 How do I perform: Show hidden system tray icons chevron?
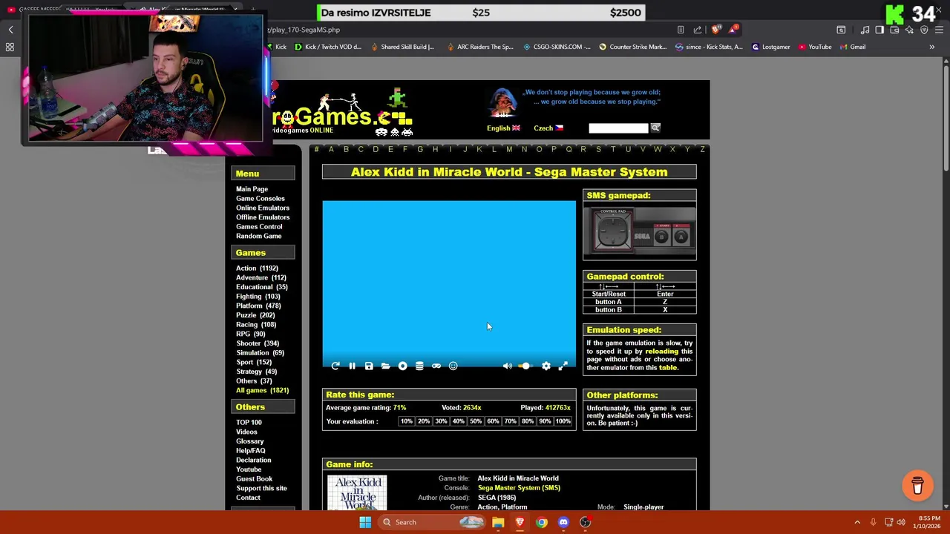[x=857, y=522]
